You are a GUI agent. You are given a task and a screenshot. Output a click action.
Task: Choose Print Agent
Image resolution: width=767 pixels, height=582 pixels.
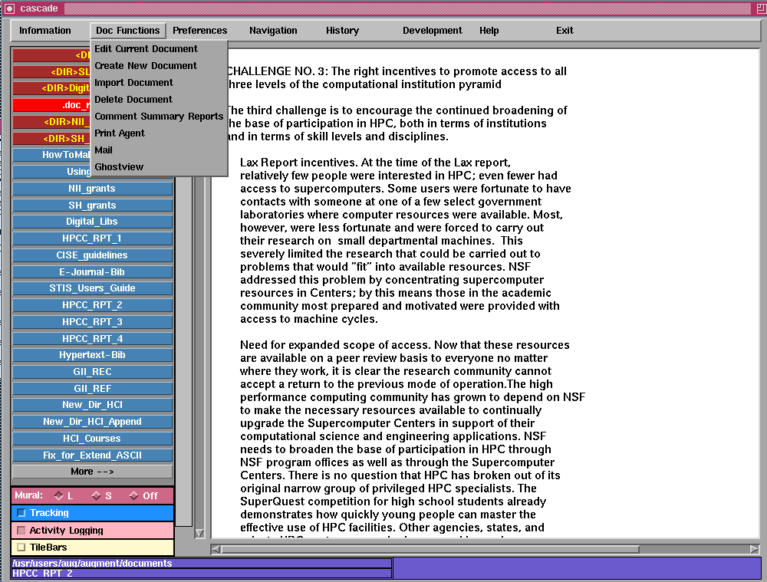click(x=159, y=133)
